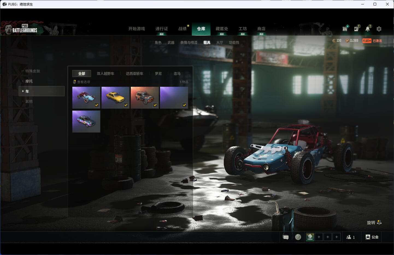The width and height of the screenshot is (394, 255).
Task: Select the orange-background hatchback skin thumbnail
Action: (145, 98)
